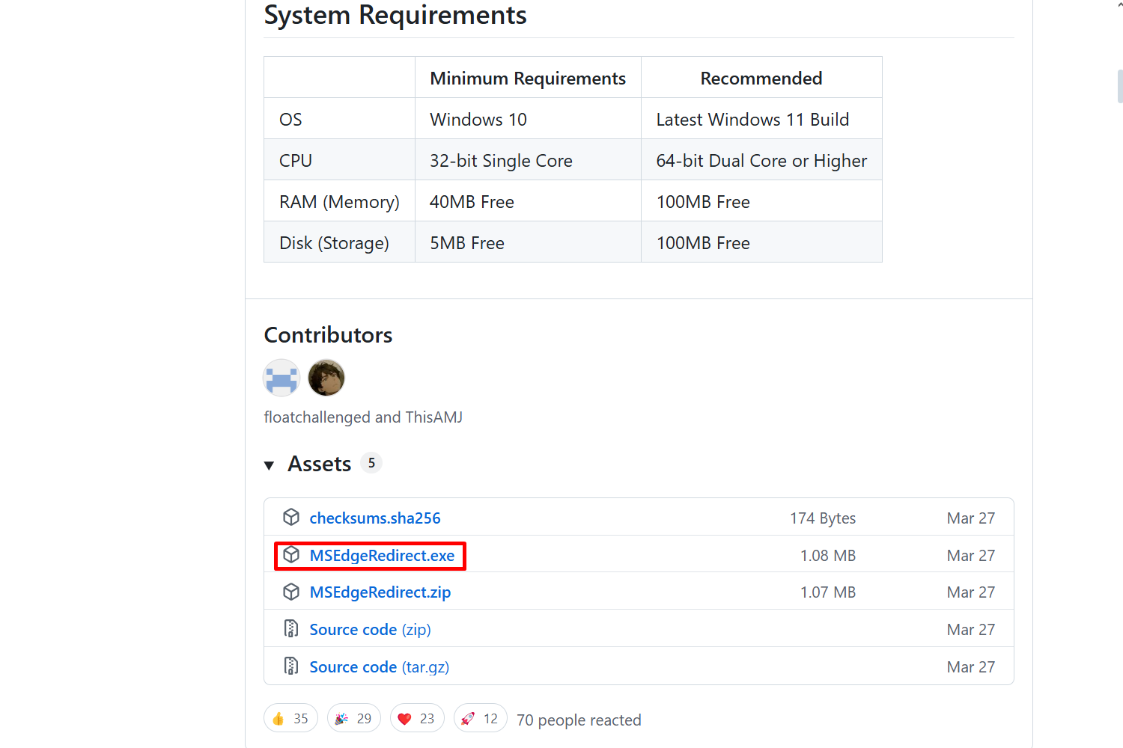React with thumbs up (35)
This screenshot has width=1123, height=748.
tap(290, 718)
